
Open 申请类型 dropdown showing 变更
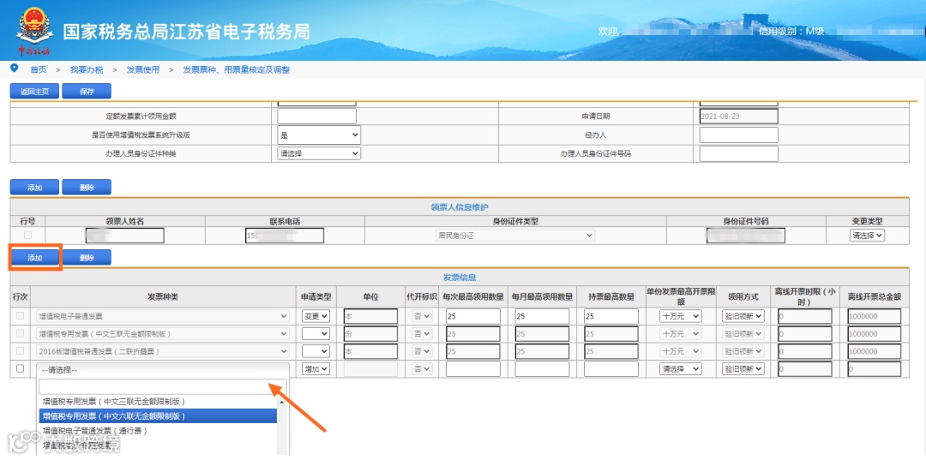316,316
